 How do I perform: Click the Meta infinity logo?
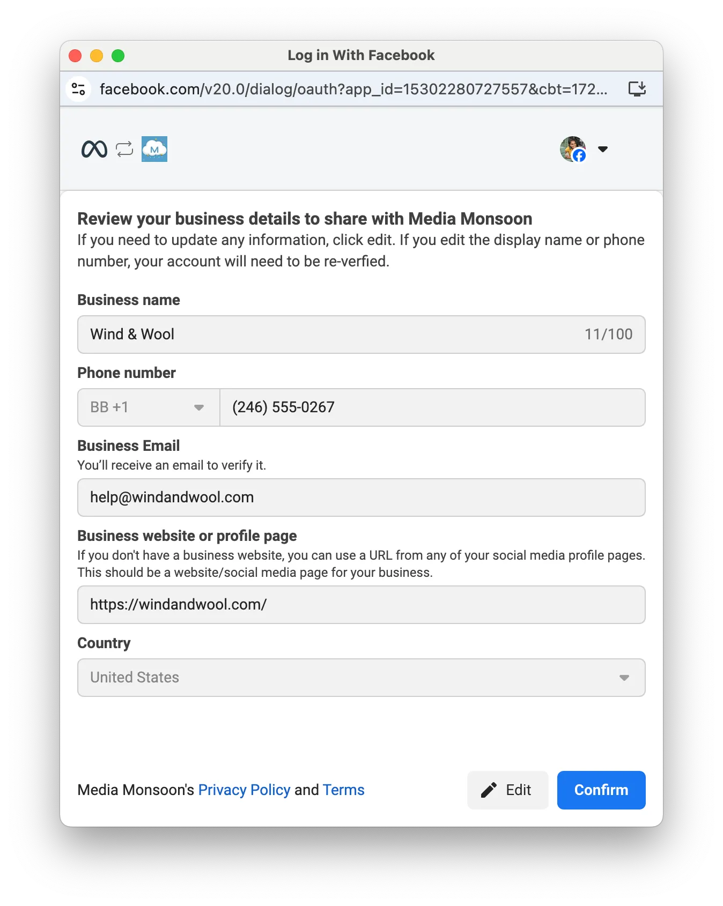(x=94, y=149)
